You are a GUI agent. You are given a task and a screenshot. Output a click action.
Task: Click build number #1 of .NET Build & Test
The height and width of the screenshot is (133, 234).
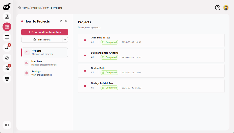click(92, 42)
